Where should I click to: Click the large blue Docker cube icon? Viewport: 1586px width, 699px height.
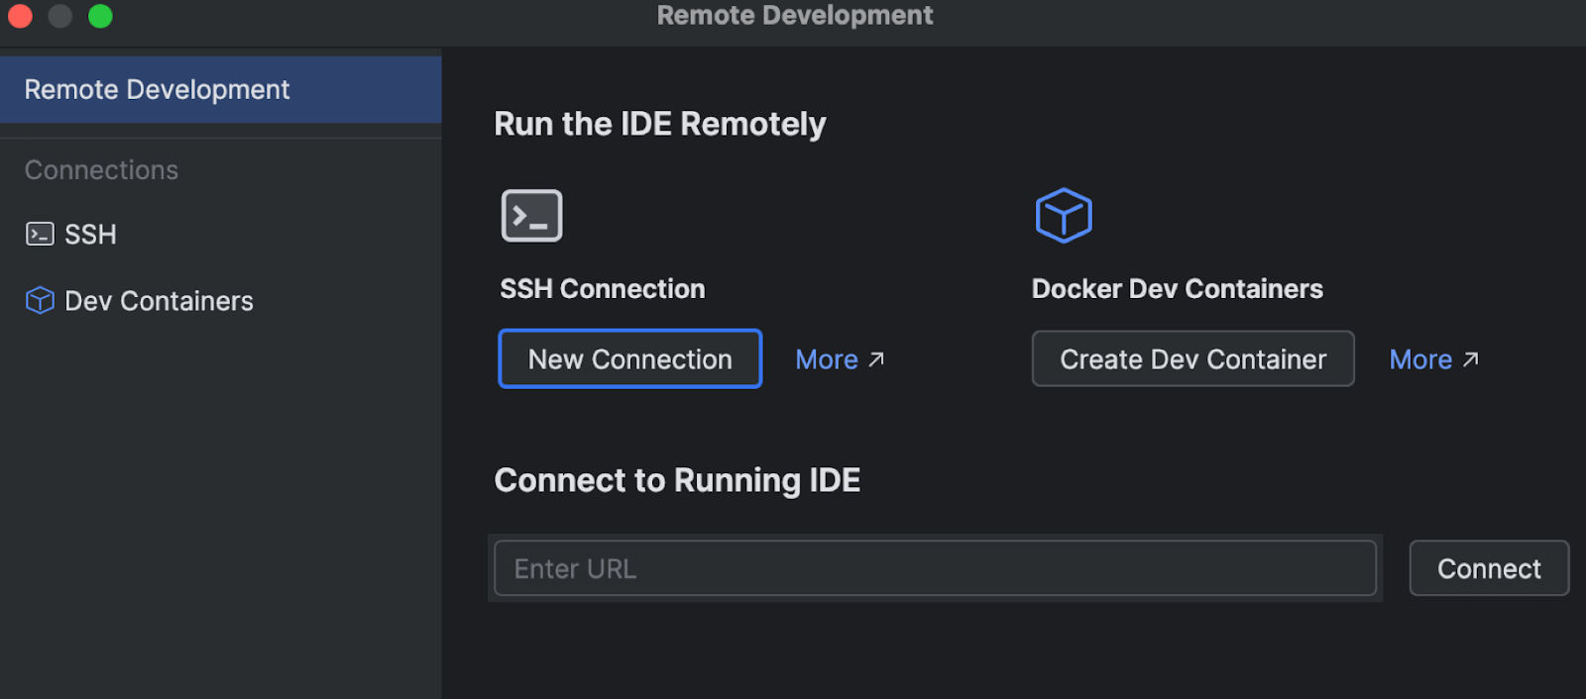coord(1064,216)
